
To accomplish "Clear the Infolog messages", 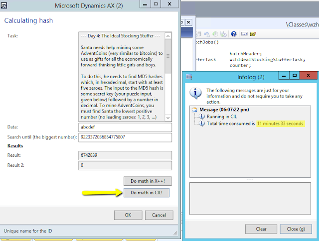I will click(261, 229).
